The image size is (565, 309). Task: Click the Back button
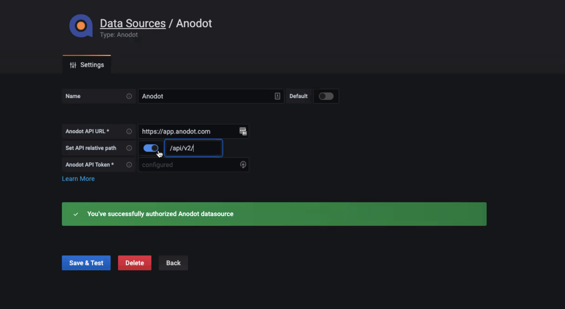[x=173, y=263]
